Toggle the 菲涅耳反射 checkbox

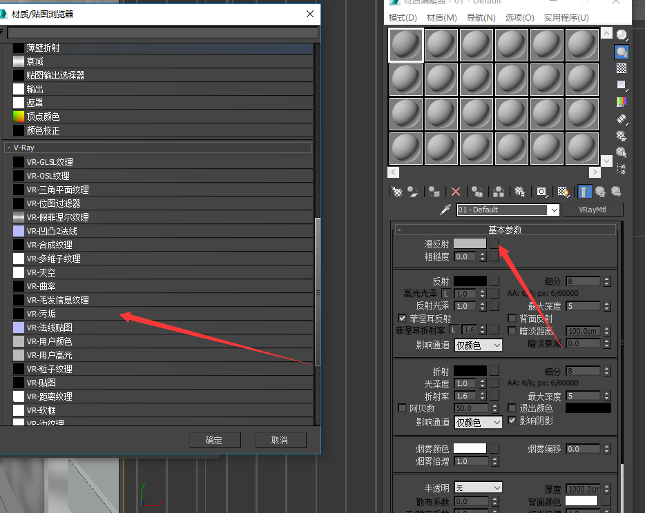pos(403,318)
